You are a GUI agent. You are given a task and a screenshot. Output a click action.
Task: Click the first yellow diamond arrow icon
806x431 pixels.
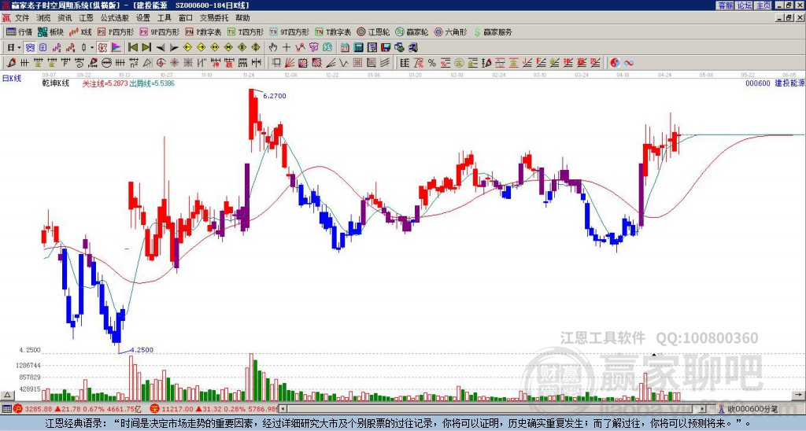click(187, 48)
